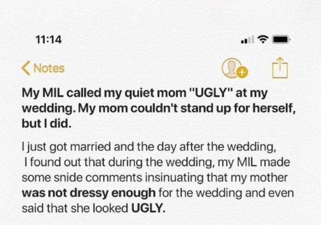Click bold phrase "was not dressy enough"
321x225 pixels.
tap(89, 193)
